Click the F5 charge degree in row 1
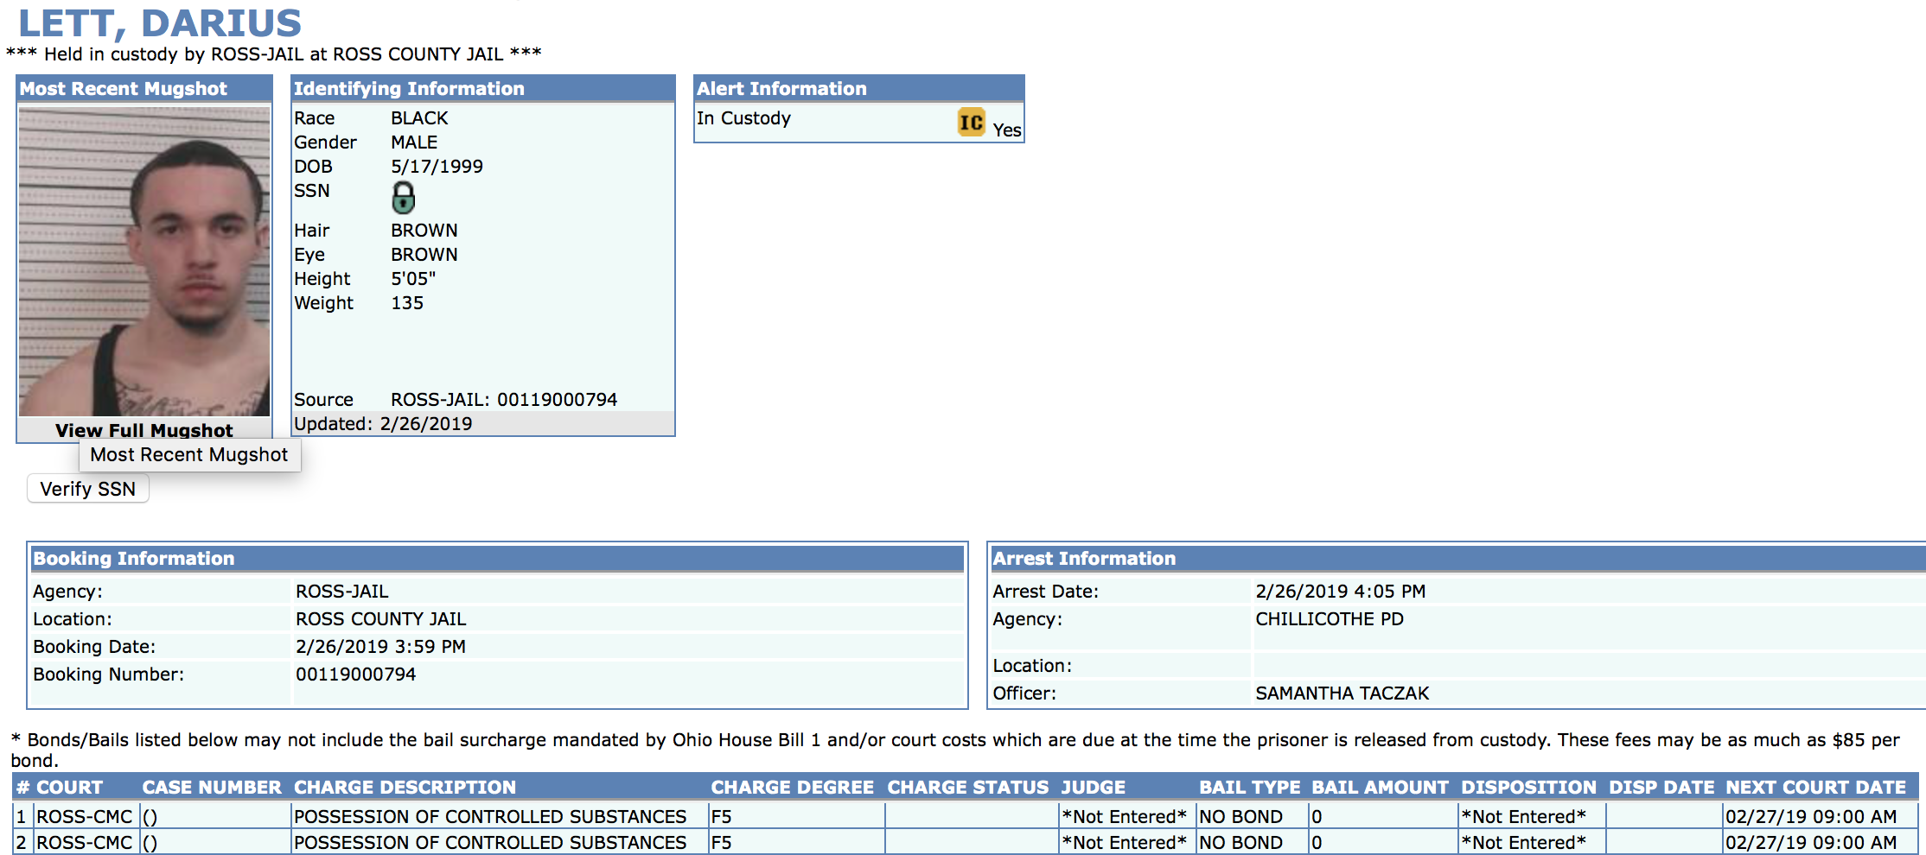1926x855 pixels. click(x=721, y=816)
